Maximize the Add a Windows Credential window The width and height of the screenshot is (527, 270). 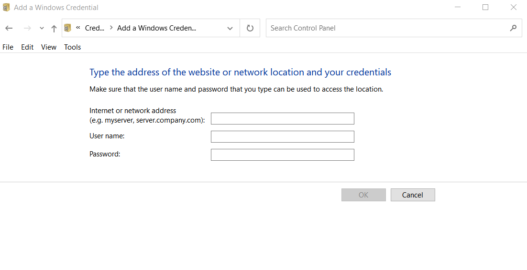click(485, 8)
